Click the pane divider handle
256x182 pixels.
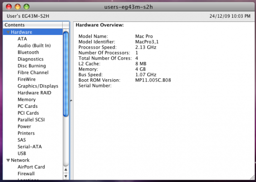click(x=71, y=101)
